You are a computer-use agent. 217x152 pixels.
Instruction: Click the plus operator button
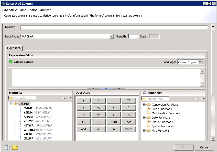point(84,100)
